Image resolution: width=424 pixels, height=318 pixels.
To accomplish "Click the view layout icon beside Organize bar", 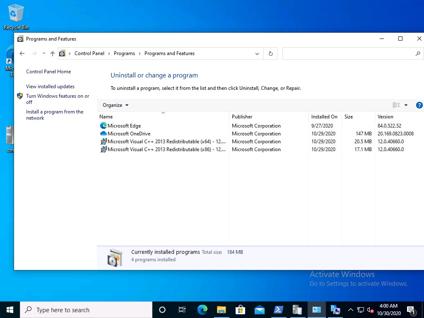I will click(396, 105).
